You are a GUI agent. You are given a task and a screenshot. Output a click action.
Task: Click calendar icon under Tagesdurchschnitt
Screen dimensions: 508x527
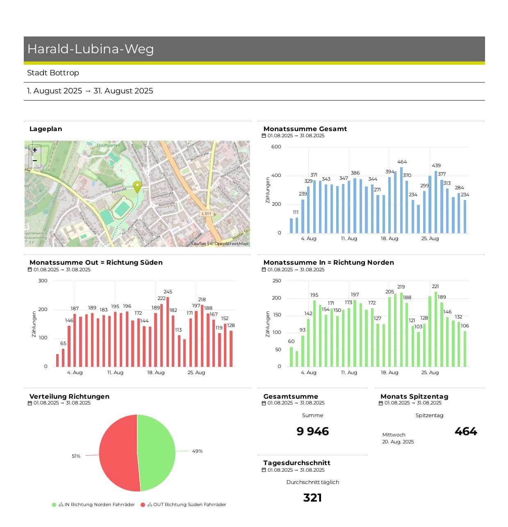click(264, 470)
